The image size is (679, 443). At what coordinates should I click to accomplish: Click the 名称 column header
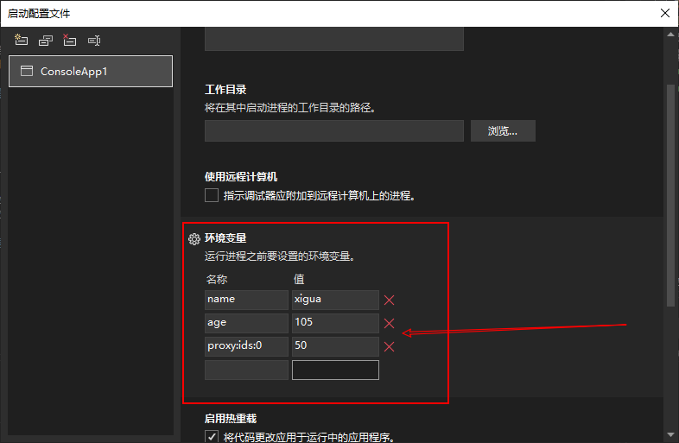(x=217, y=279)
